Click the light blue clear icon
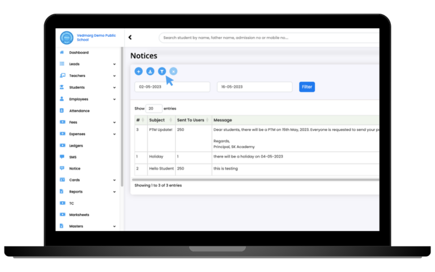Viewport: 435px width, 272px height. click(x=173, y=71)
